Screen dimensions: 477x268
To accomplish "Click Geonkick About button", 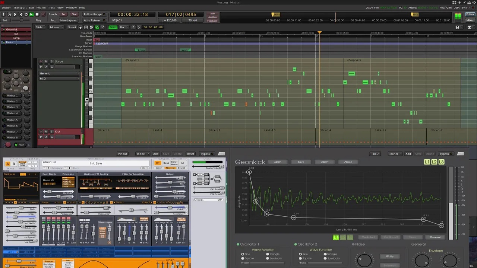I will [x=348, y=162].
